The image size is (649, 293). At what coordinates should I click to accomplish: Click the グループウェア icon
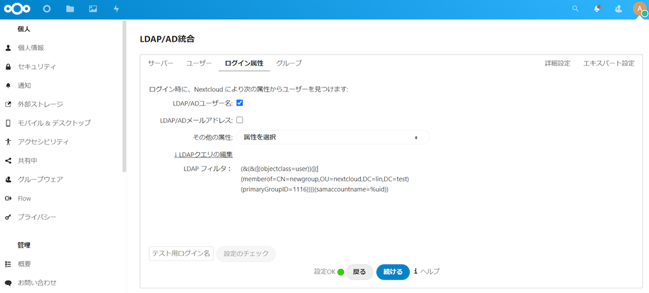[x=8, y=180]
